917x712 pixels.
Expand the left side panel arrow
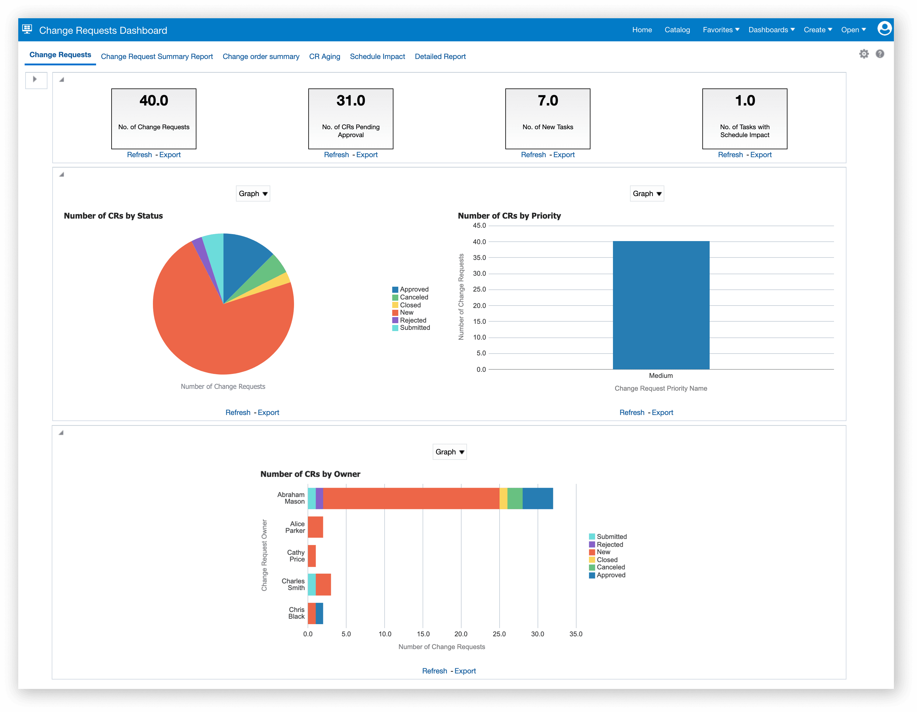36,80
